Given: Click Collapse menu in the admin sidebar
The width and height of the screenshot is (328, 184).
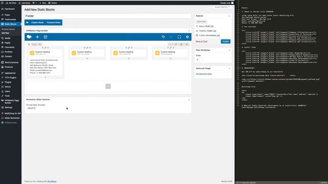Looking at the screenshot, I should (10, 123).
